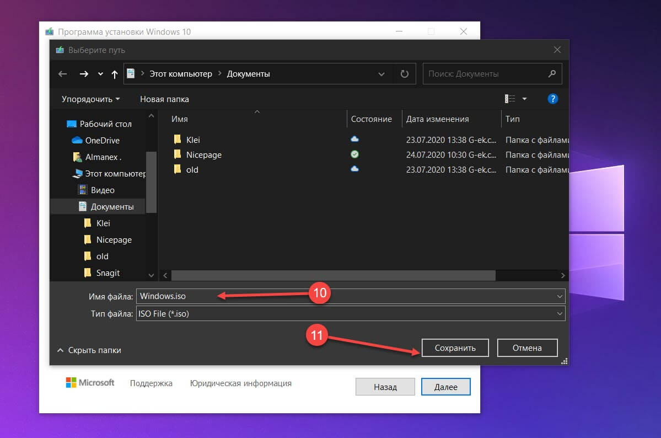Click the 'Выберите путь' dialog title icon
661x438 pixels.
click(60, 50)
